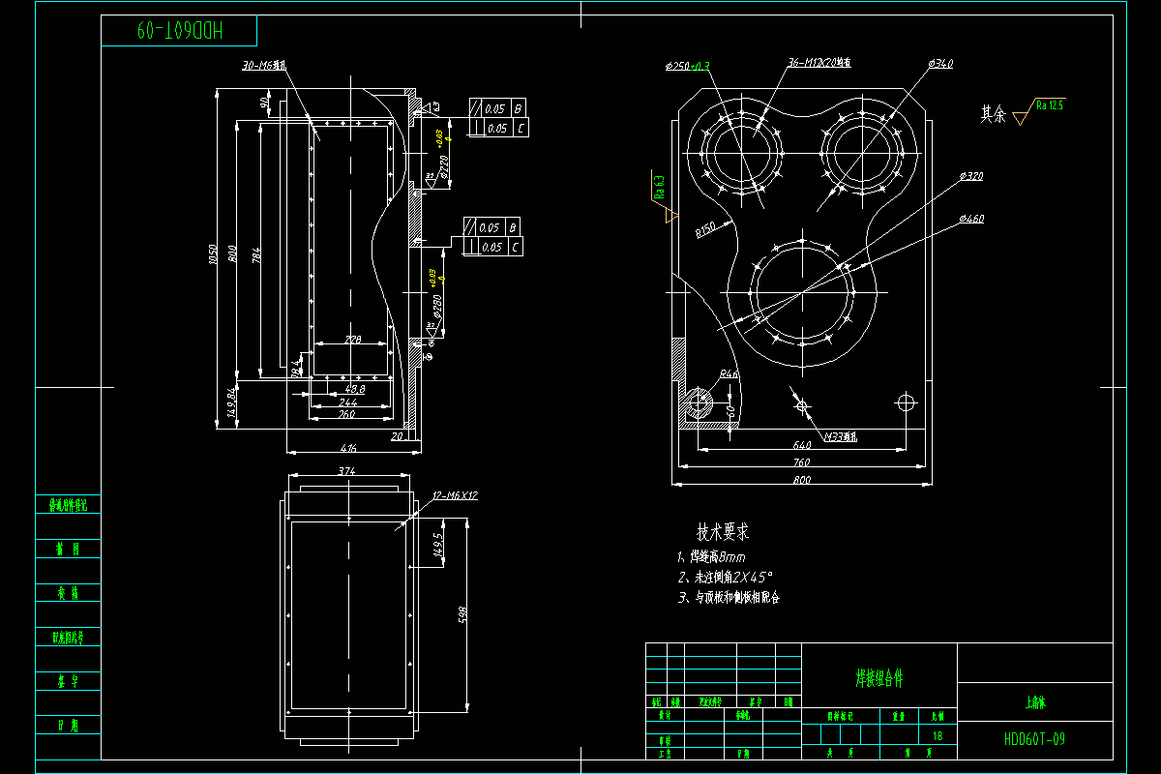Screen dimensions: 1161x774
Task: Click the ⌀340 diameter callout
Action: [940, 64]
